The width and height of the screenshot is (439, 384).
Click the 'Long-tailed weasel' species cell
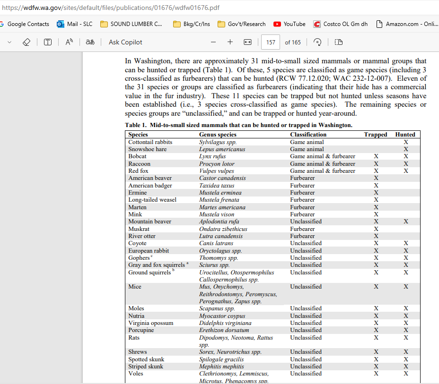pyautogui.click(x=152, y=200)
